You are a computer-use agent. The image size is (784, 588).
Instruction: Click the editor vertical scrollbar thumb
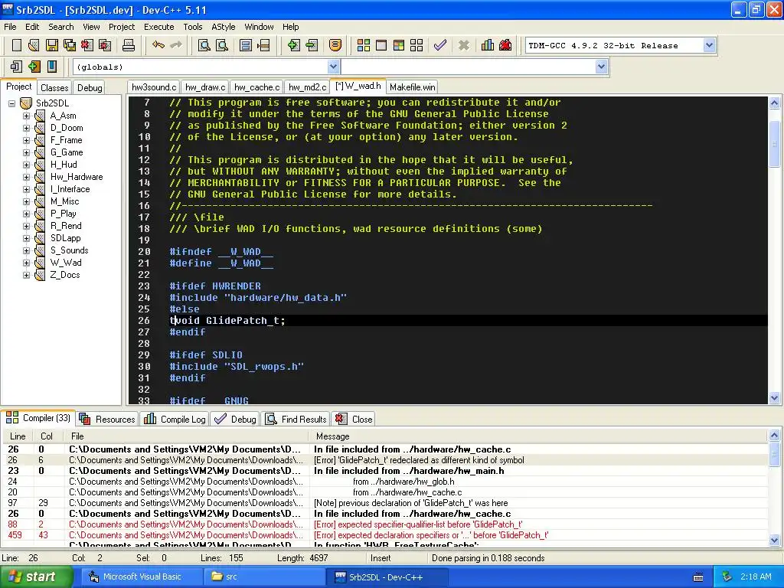point(774,143)
